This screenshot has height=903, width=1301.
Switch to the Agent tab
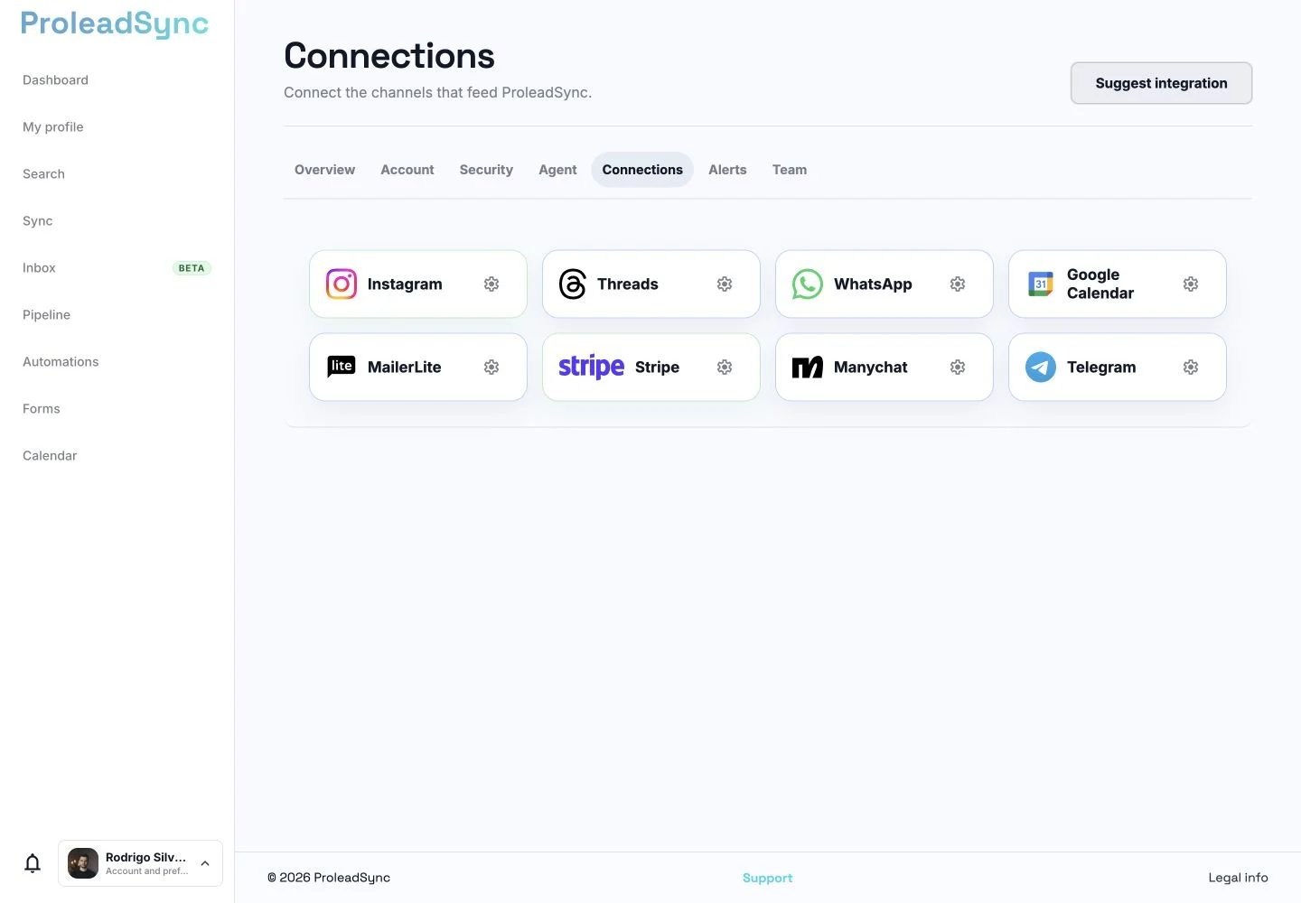point(557,170)
